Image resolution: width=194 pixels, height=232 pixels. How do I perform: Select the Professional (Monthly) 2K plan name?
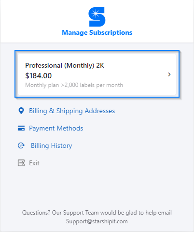(65, 66)
